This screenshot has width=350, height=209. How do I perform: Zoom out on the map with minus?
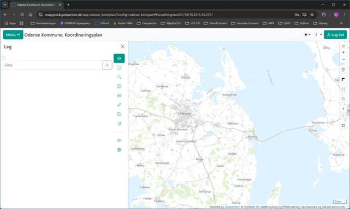point(343,59)
